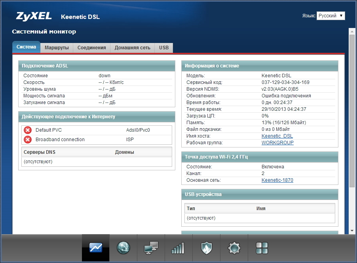Switch to the Соединения tab
This screenshot has height=263, width=357.
click(x=91, y=48)
